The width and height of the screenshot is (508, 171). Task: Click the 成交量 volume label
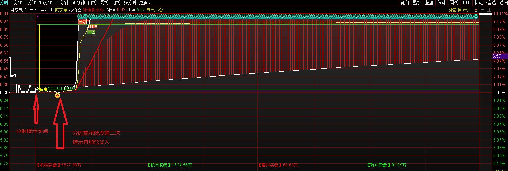point(61,10)
